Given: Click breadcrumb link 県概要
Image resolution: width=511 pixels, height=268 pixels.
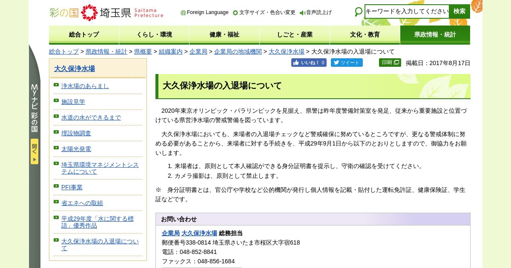Looking at the screenshot, I should coord(143,51).
